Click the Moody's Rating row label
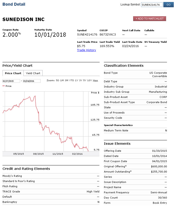Screen dimensions: 176x206 click(12, 176)
